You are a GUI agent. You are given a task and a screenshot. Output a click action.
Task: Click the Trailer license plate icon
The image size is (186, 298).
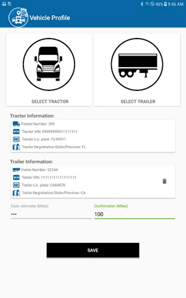pyautogui.click(x=16, y=185)
